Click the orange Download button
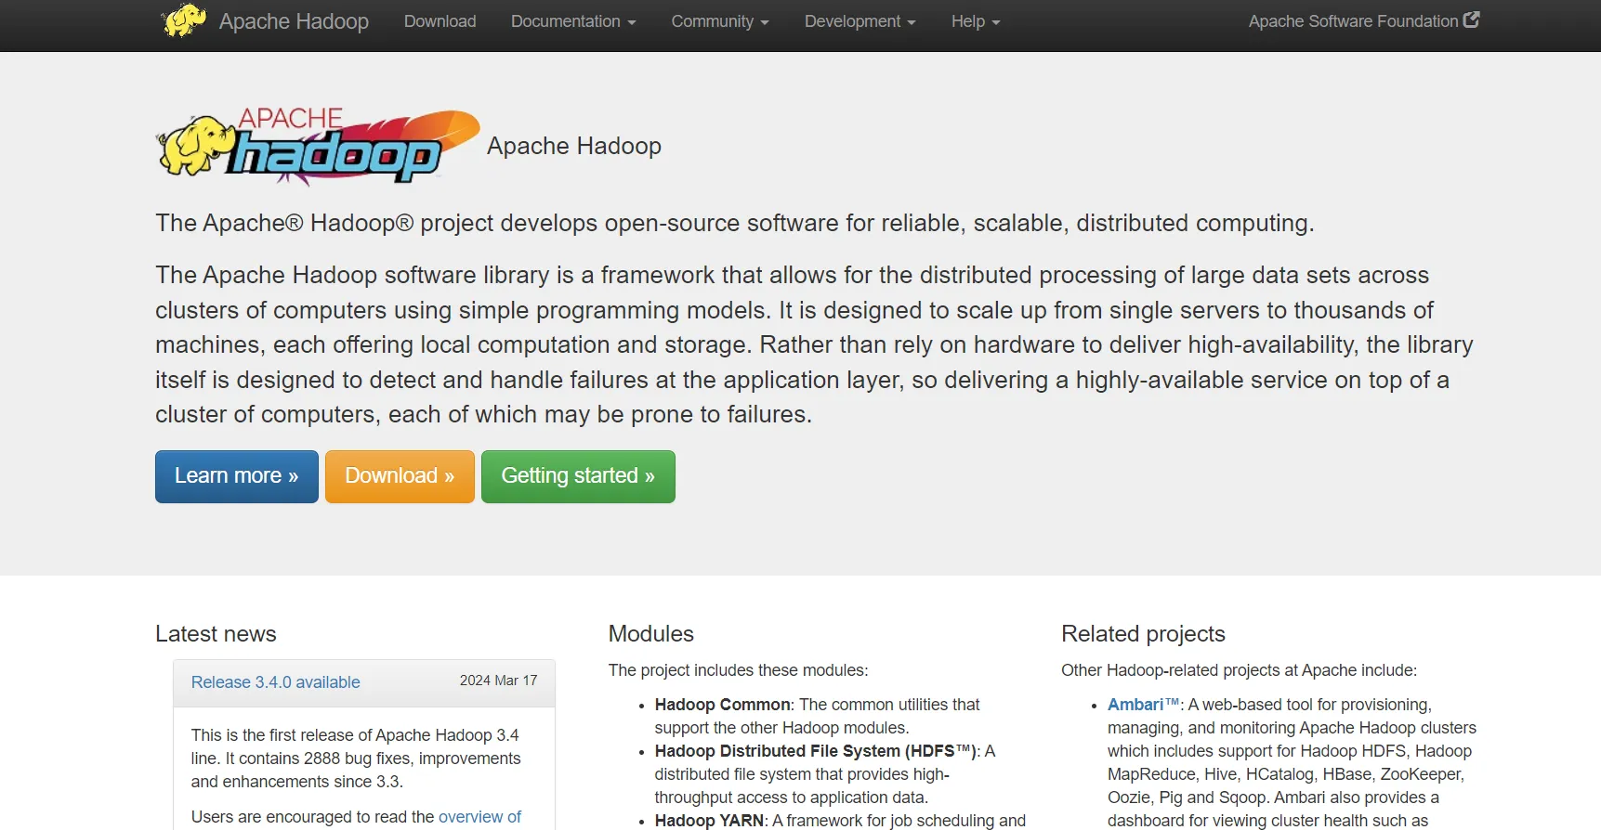Image resolution: width=1601 pixels, height=830 pixels. tap(400, 476)
